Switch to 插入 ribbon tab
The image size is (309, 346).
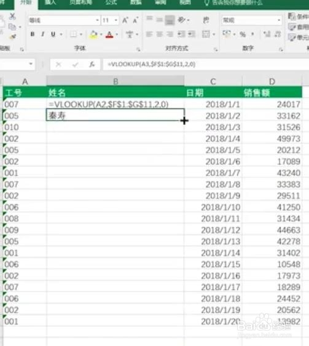(50, 2)
